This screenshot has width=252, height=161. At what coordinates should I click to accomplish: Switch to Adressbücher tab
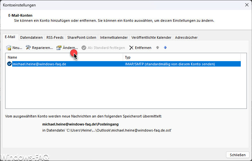click(186, 37)
